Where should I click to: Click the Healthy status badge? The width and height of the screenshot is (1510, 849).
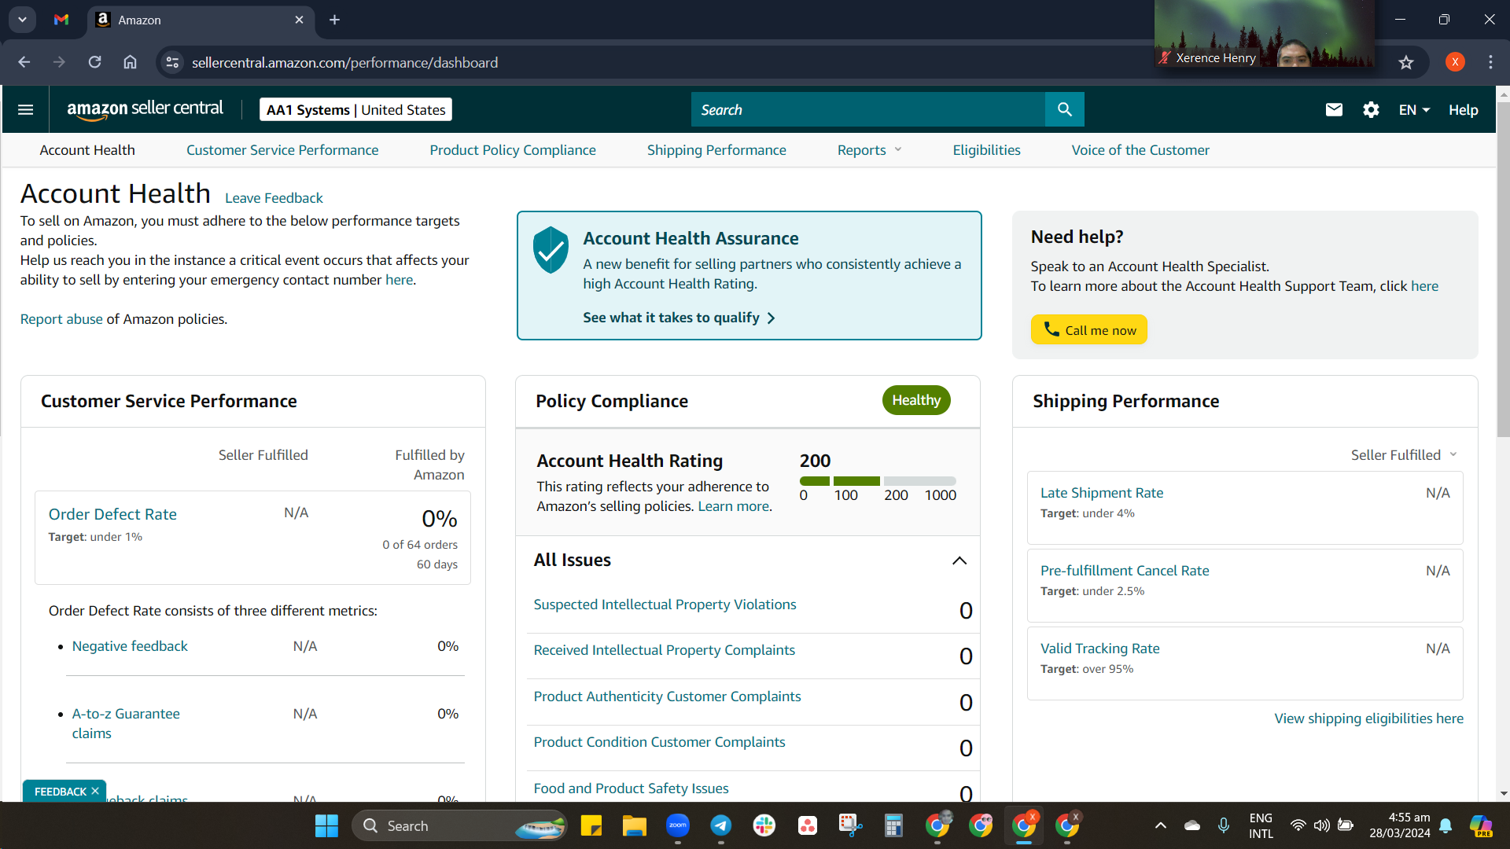point(916,400)
